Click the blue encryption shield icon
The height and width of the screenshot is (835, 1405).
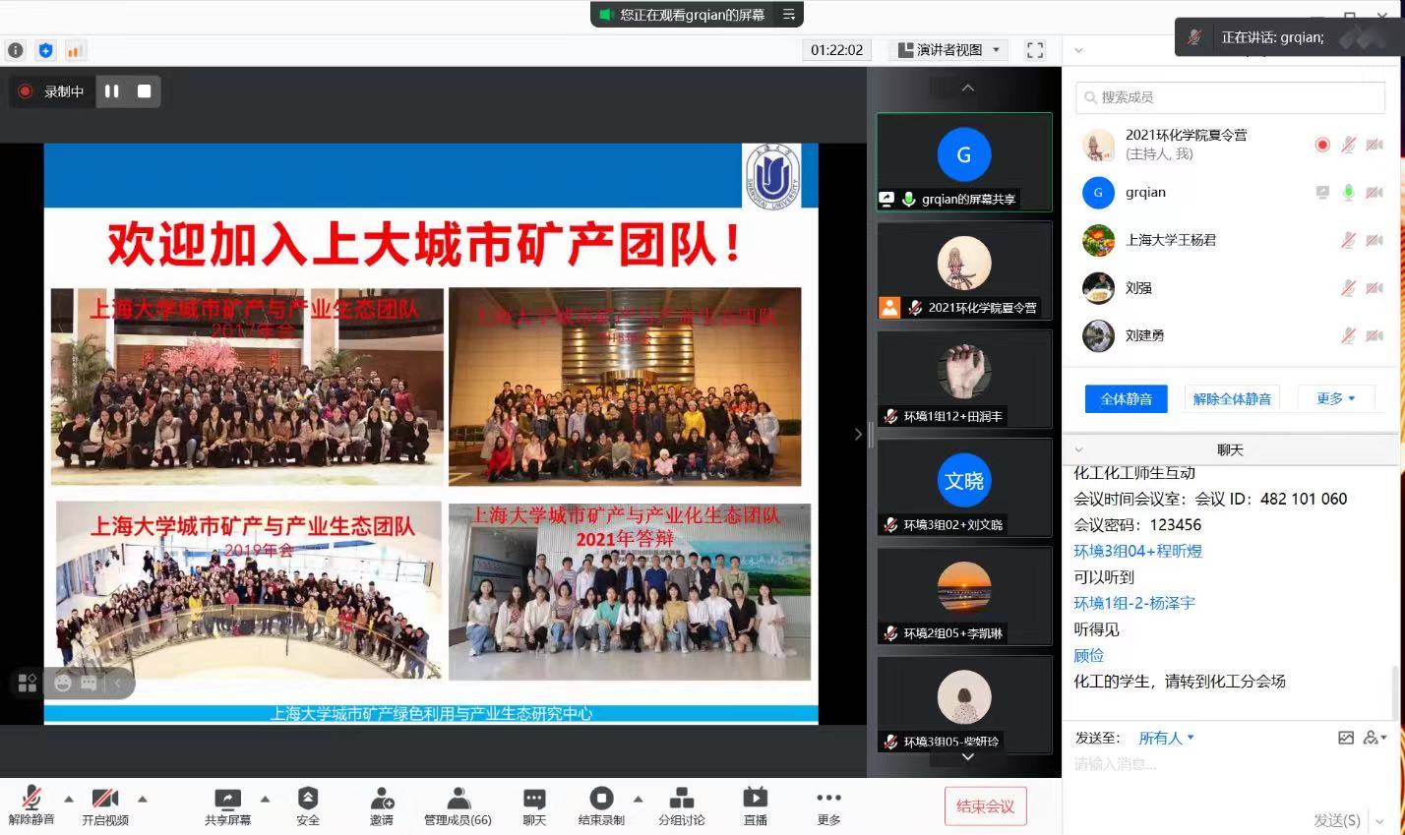tap(45, 50)
